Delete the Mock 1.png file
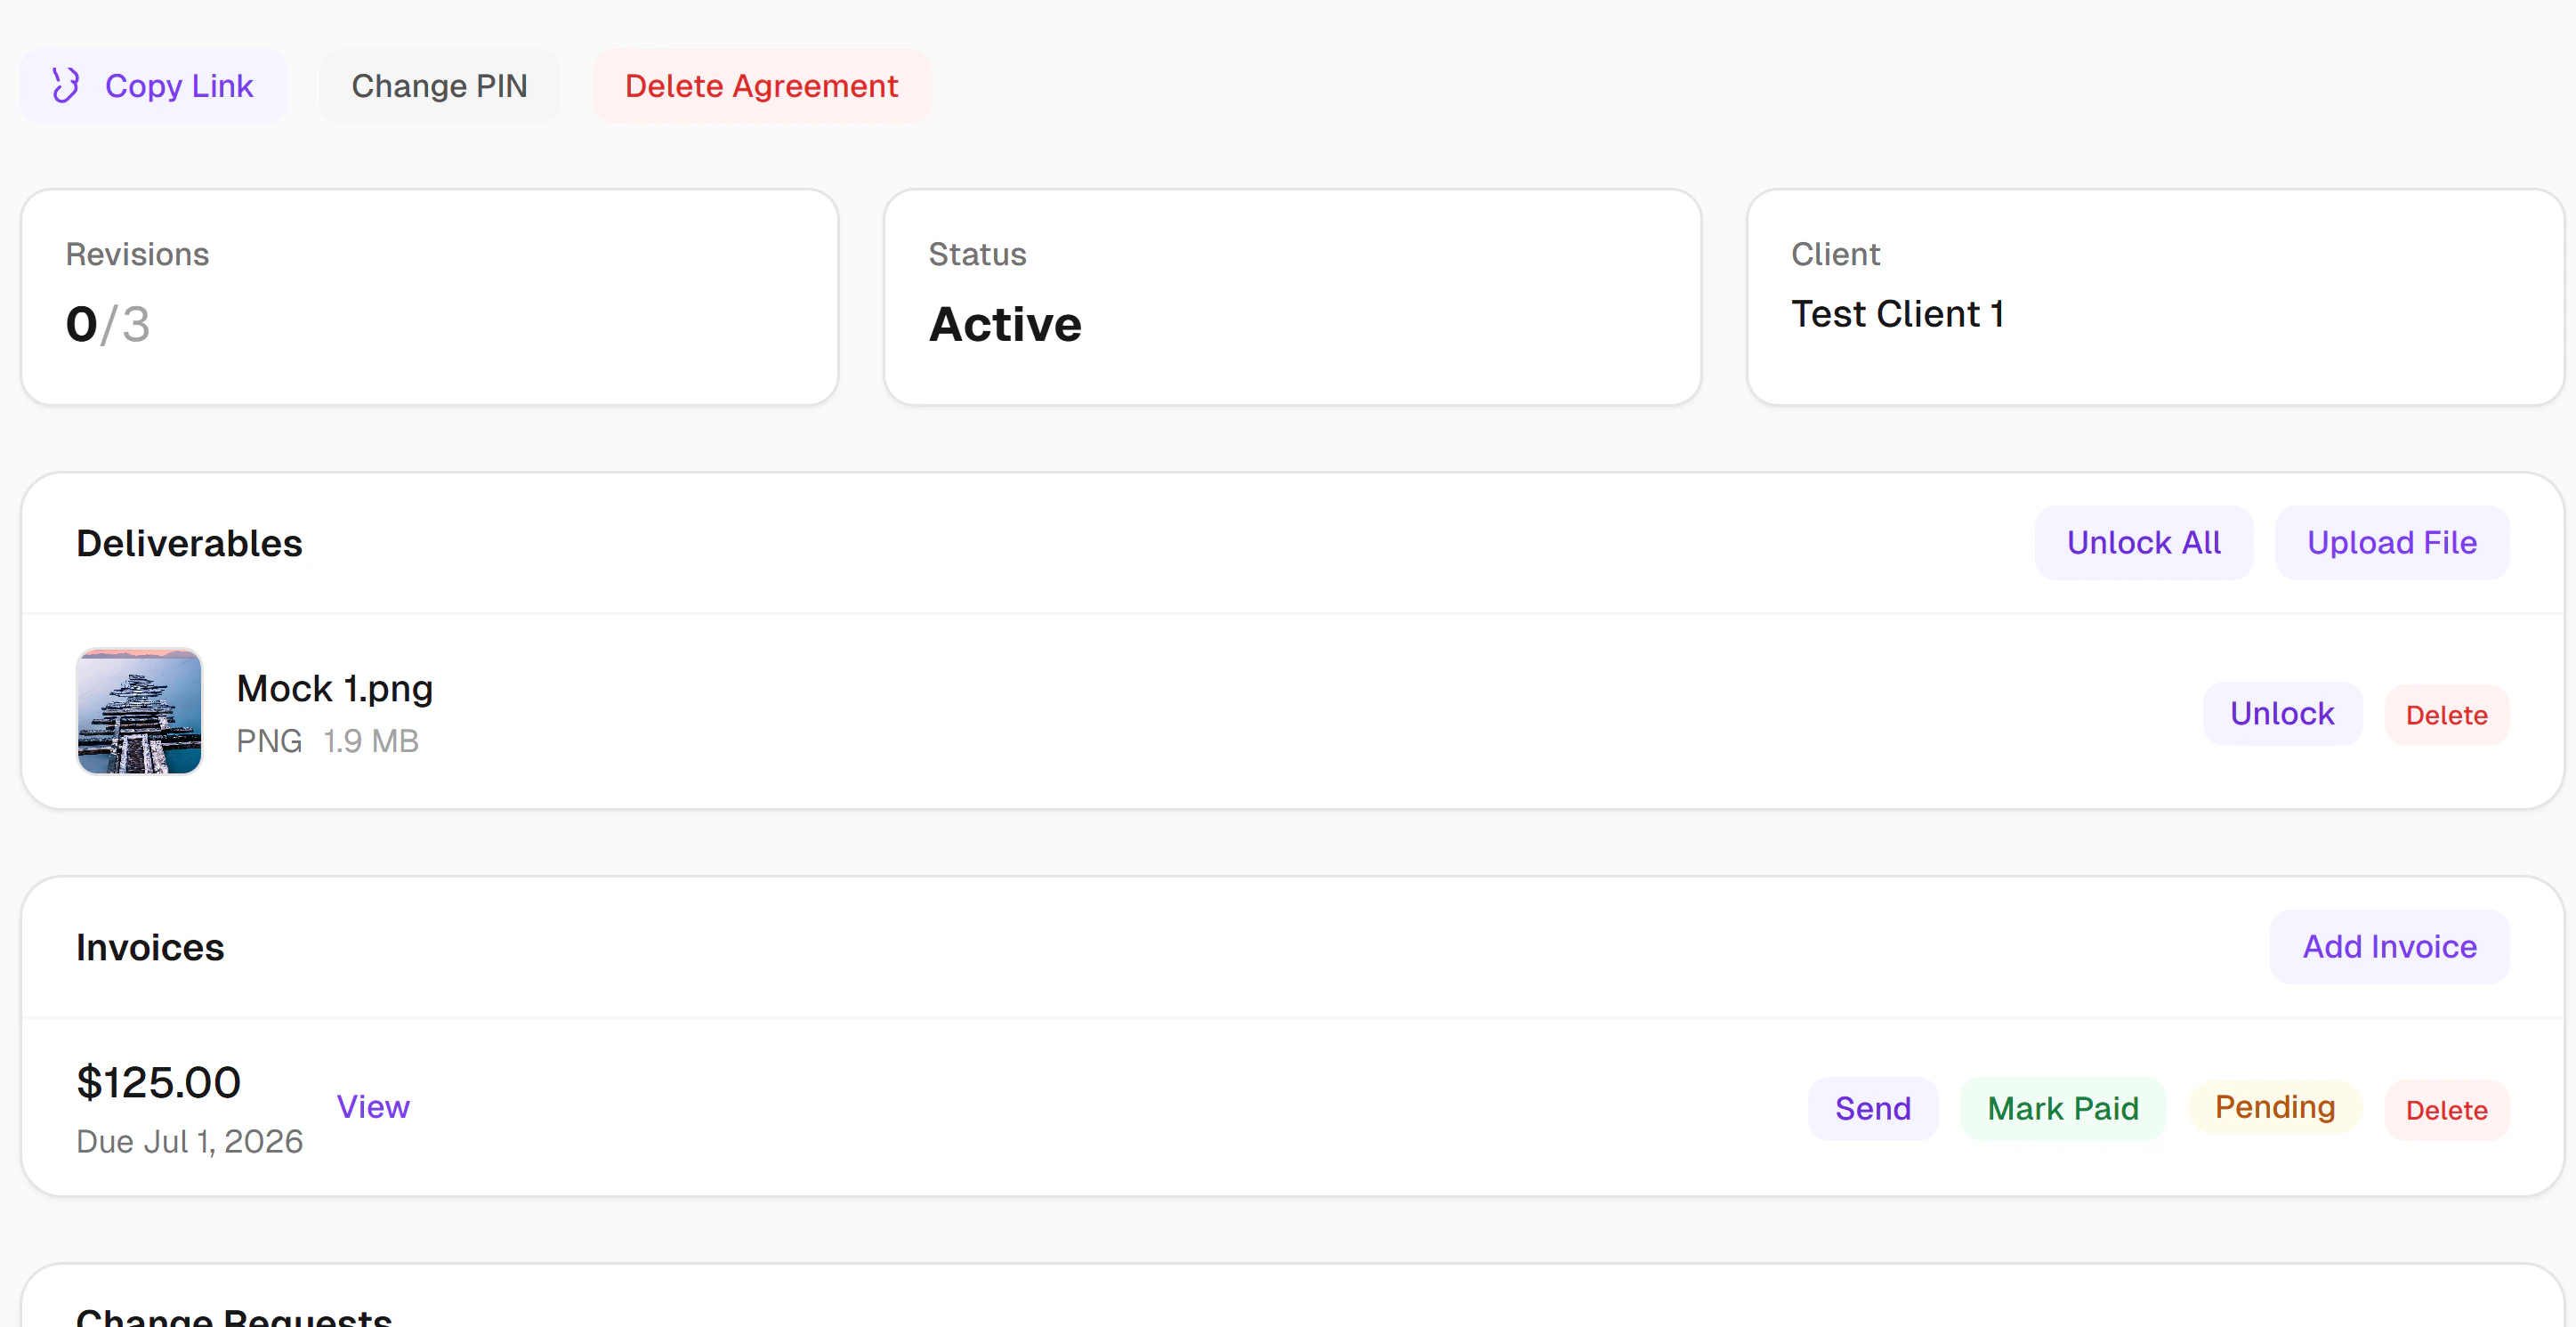Screen dimensions: 2576x1327 (x=2446, y=715)
